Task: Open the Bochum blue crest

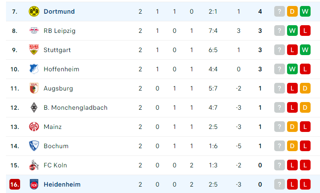Action: [34, 146]
